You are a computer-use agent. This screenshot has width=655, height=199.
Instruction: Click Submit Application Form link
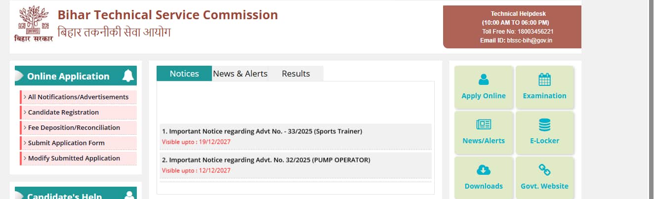[66, 143]
